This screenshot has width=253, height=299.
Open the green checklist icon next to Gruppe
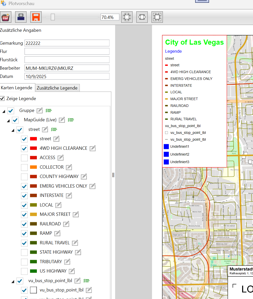(x=48, y=110)
